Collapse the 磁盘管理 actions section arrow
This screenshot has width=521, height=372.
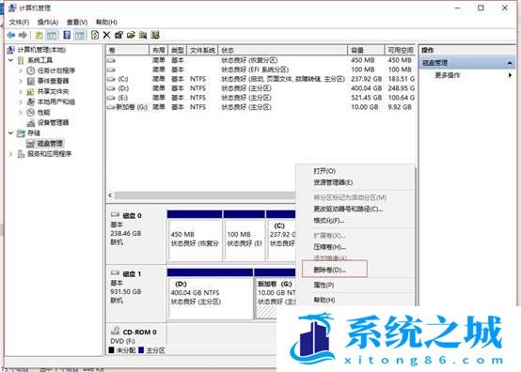tap(510, 63)
